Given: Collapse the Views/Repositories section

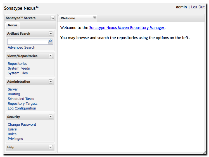Looking at the screenshot, I should click(51, 56).
